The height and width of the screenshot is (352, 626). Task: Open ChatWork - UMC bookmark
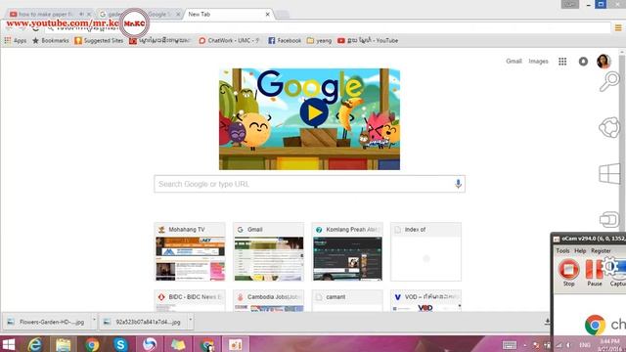pos(229,40)
